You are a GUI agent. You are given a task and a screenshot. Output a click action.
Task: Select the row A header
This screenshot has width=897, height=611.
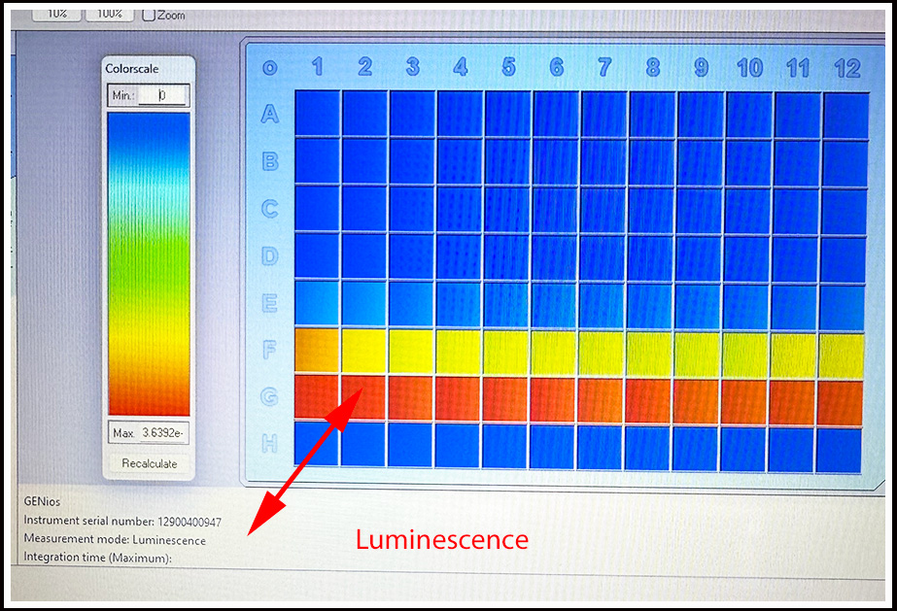pyautogui.click(x=269, y=115)
